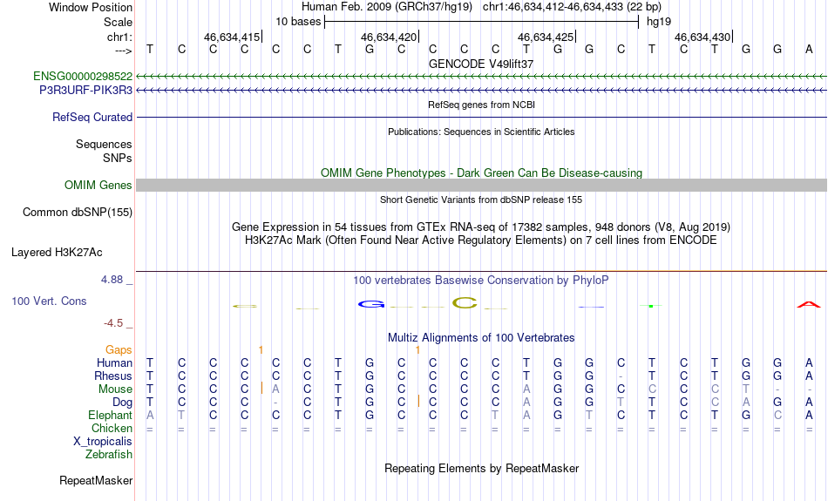
Task: Click the olive C conservation logo letter
Action: pos(465,303)
